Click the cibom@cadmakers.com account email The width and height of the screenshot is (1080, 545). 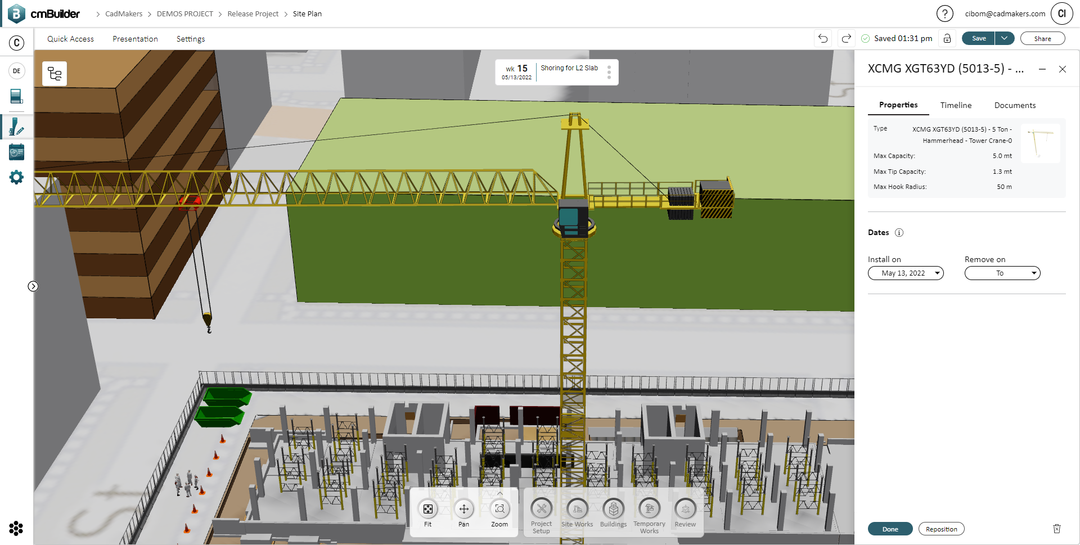[x=1005, y=13]
